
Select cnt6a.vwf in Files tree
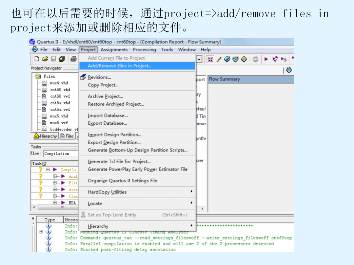point(60,109)
